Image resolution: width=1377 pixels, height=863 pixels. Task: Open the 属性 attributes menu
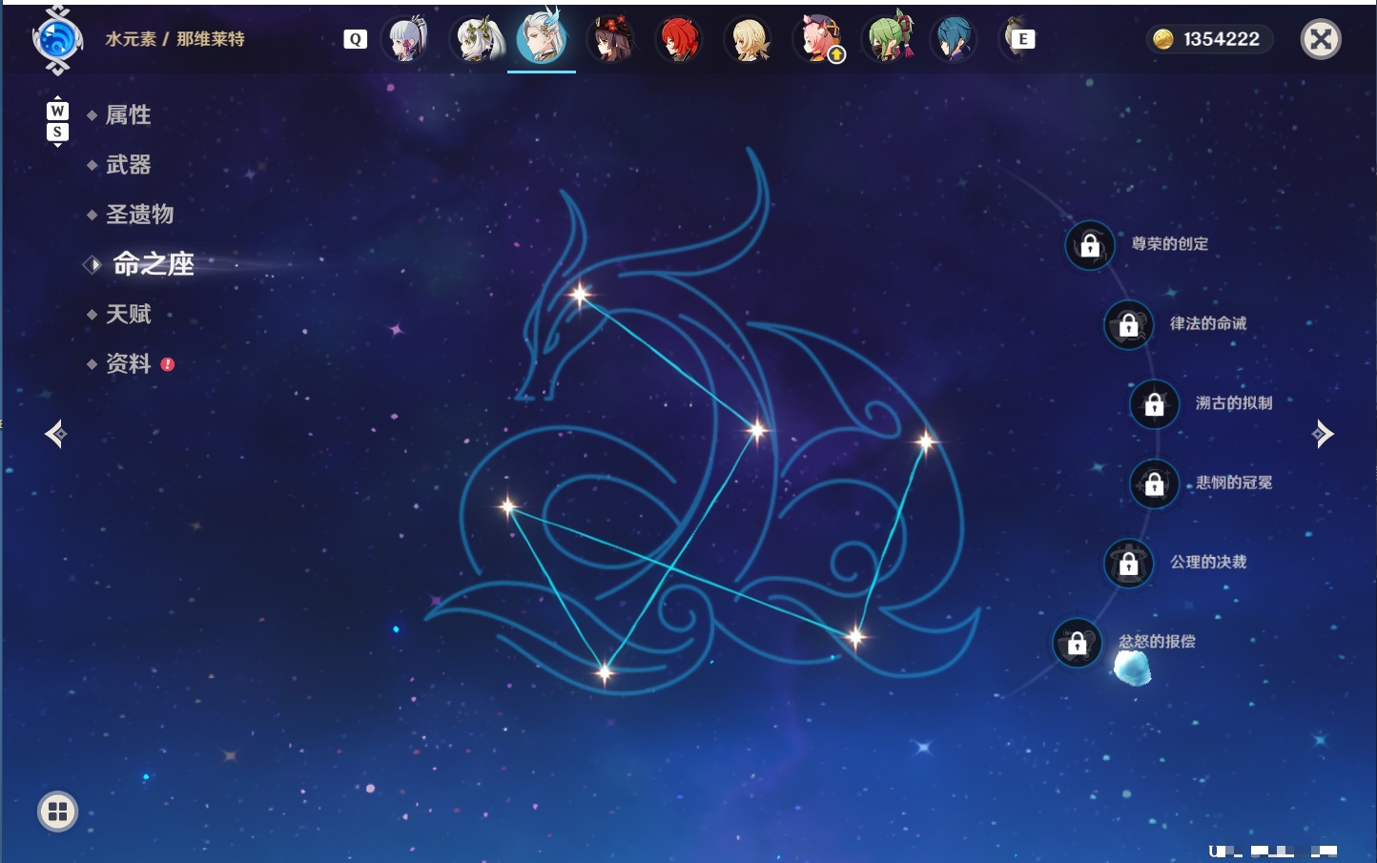tap(128, 115)
